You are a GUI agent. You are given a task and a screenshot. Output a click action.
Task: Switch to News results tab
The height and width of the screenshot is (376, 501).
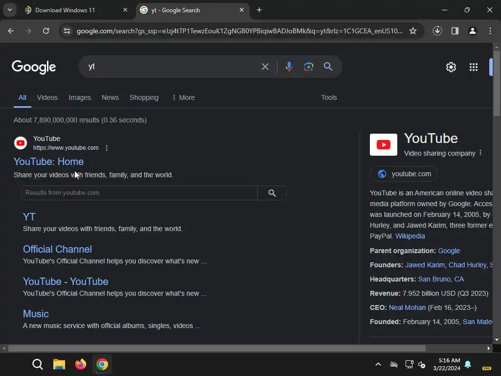(110, 97)
